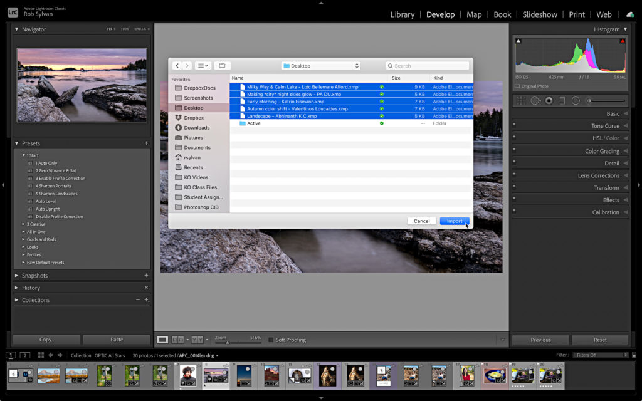The image size is (642, 401).
Task: Click the Zoom slider handle
Action: [x=228, y=343]
